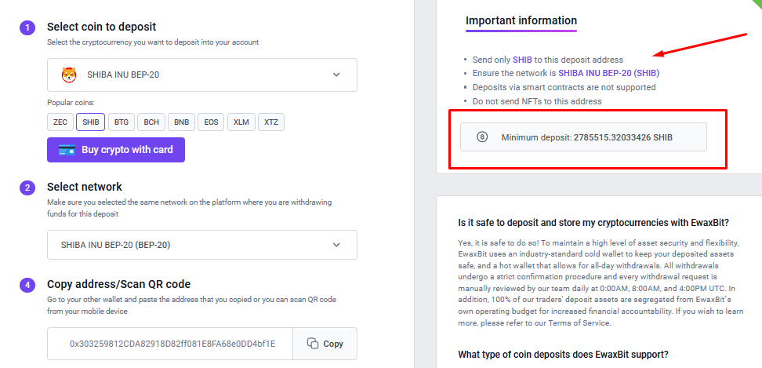Choose BNB from popular coins

[181, 122]
